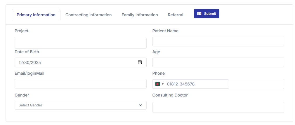The height and width of the screenshot is (125, 295).
Task: Focus the Email/loginMail text field
Action: coord(80,84)
